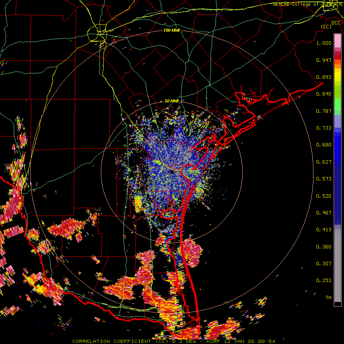Image resolution: width=344 pixels, height=344 pixels.
Task: Pick the dark red swatch on the color scale
Action: point(338,57)
